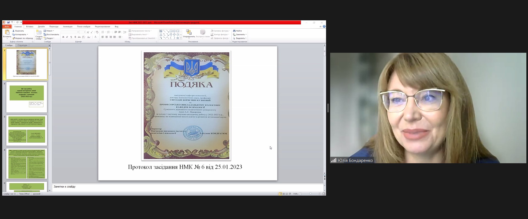Search the presentation with Найти
528x219 pixels.
[x=237, y=31]
